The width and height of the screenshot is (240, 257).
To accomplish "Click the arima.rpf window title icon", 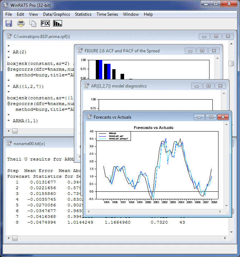I will pyautogui.click(x=9, y=36).
